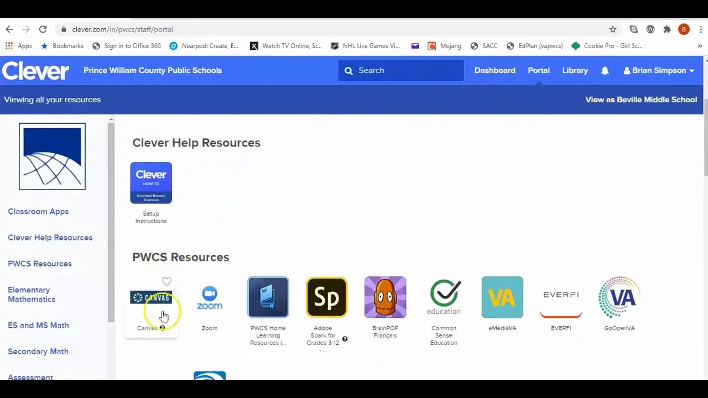Jump to Classroom Apps in sidebar
The width and height of the screenshot is (708, 398).
tap(38, 212)
